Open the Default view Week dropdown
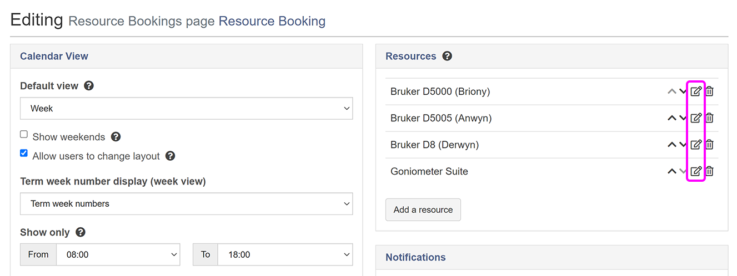Screen dimensions: 737x276 (x=186, y=109)
